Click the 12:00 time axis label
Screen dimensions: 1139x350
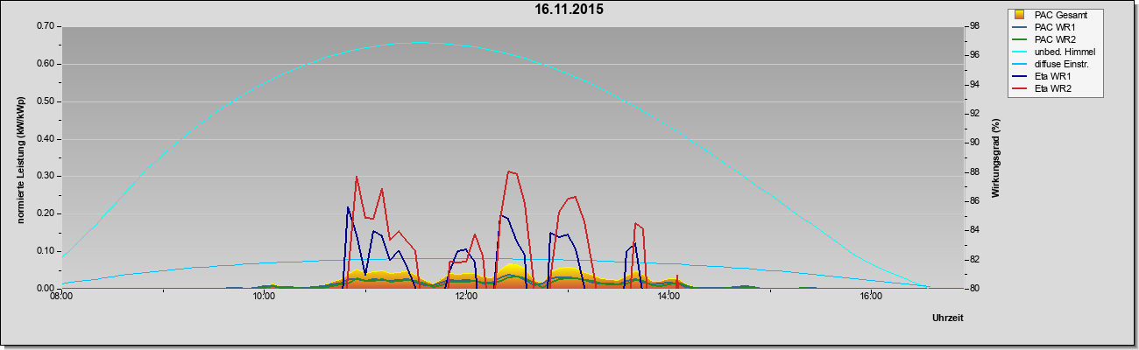[x=466, y=297]
